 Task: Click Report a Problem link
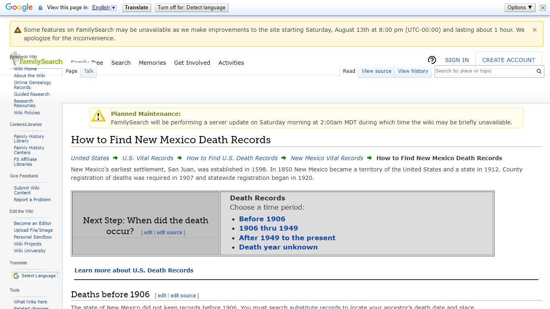tap(32, 200)
